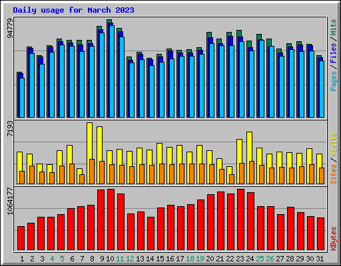341x266 pixels.
Task: Click the 7193 visits axis value
Action: click(10, 128)
